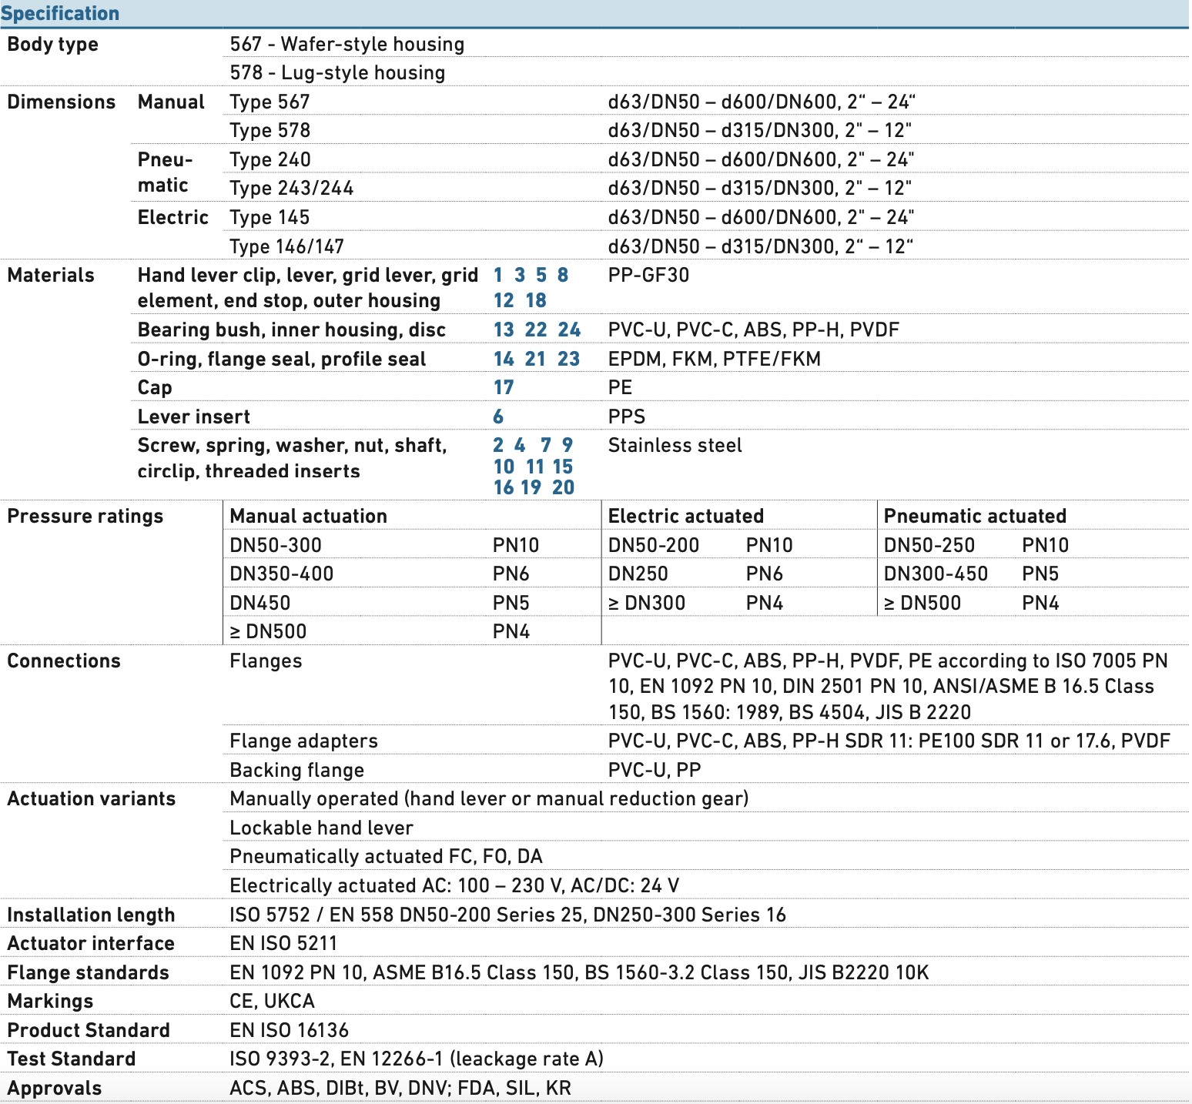Click 'Flange standards' row label
The height and width of the screenshot is (1104, 1192).
[88, 972]
